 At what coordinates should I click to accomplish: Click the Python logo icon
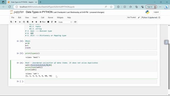(x=147, y=12)
